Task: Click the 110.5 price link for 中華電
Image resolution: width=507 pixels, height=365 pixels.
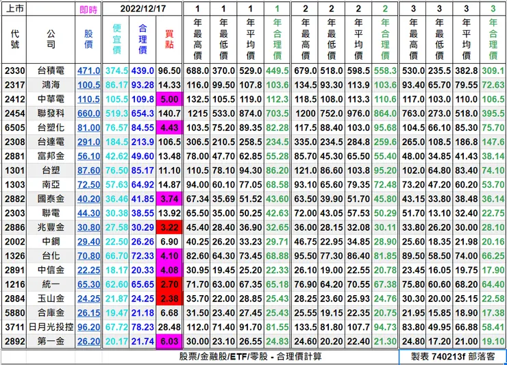Action: click(88, 99)
